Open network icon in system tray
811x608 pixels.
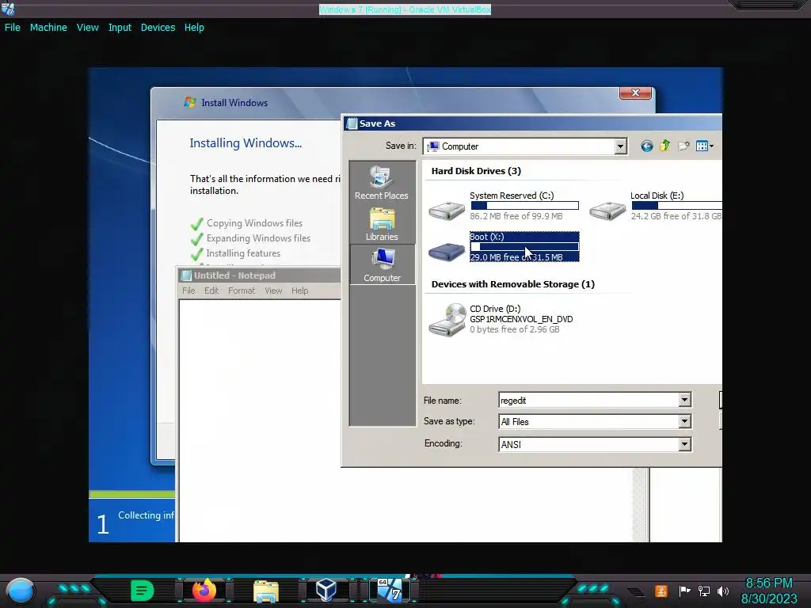[704, 591]
